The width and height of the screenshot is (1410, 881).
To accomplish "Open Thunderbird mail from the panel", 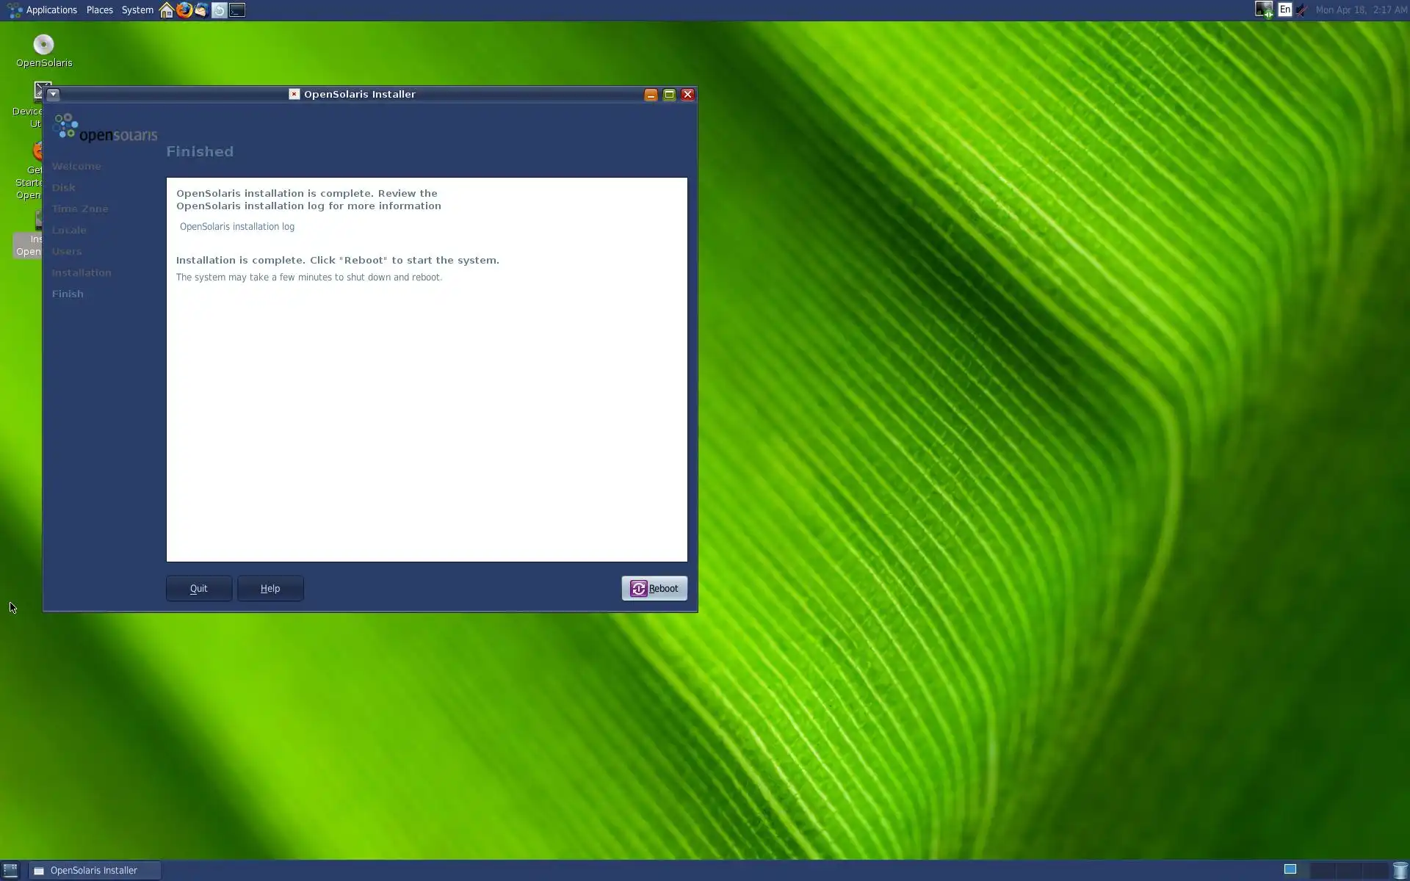I will (201, 10).
